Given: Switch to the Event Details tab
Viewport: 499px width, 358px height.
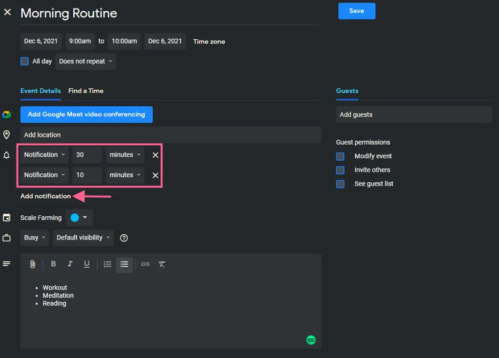Looking at the screenshot, I should (40, 91).
